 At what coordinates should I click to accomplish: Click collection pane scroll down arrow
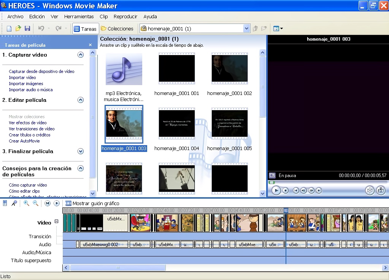[x=262, y=193]
